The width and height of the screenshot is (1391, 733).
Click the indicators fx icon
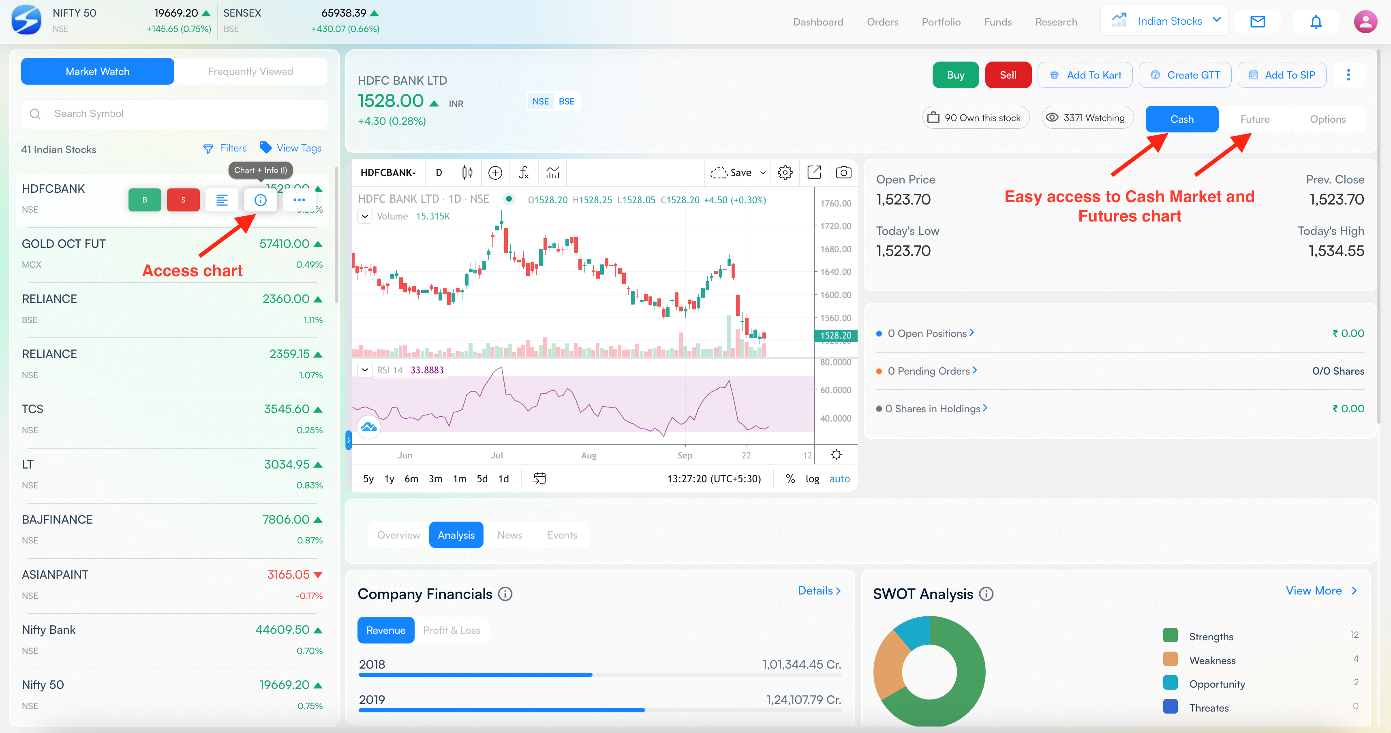[523, 173]
